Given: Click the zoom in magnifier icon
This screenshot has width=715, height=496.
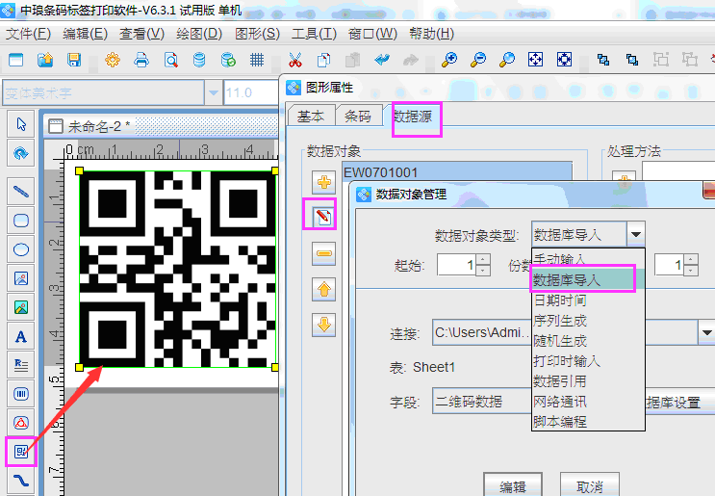Looking at the screenshot, I should [449, 60].
